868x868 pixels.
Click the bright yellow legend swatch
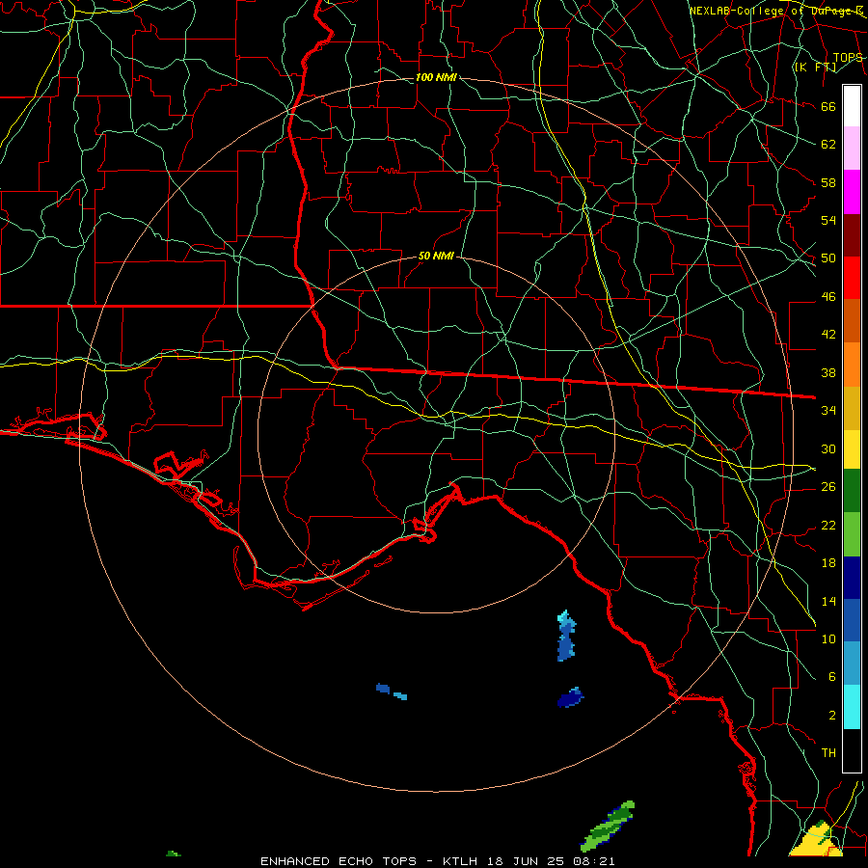852,449
